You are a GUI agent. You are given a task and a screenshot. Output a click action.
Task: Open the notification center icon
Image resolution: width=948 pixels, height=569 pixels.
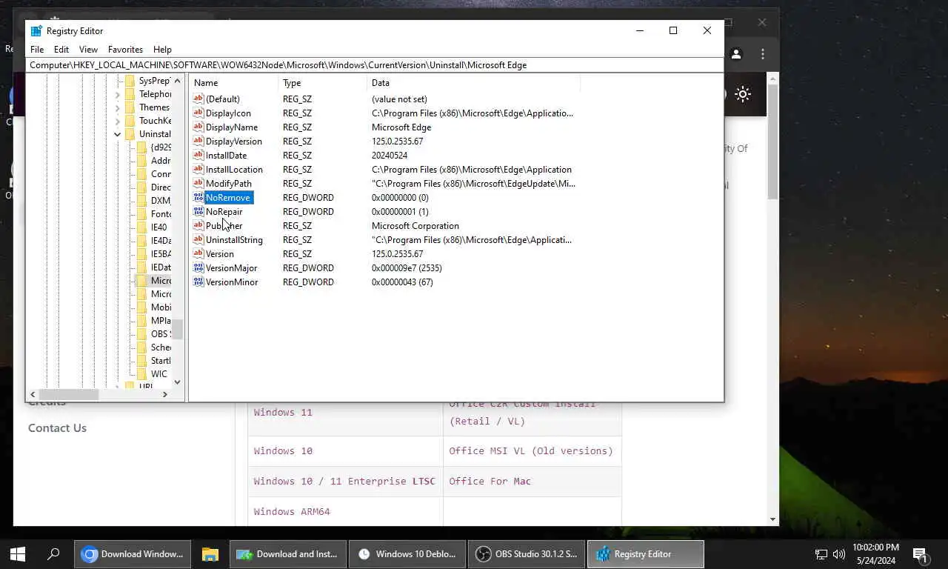(x=920, y=554)
